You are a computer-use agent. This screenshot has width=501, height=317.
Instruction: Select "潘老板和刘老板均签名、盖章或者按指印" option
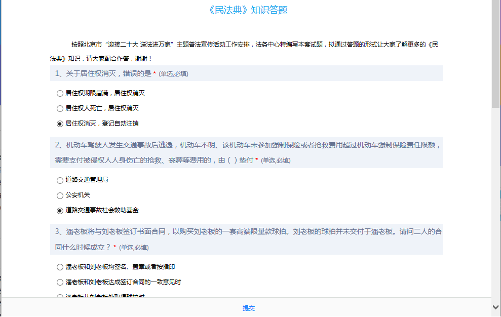(60, 267)
